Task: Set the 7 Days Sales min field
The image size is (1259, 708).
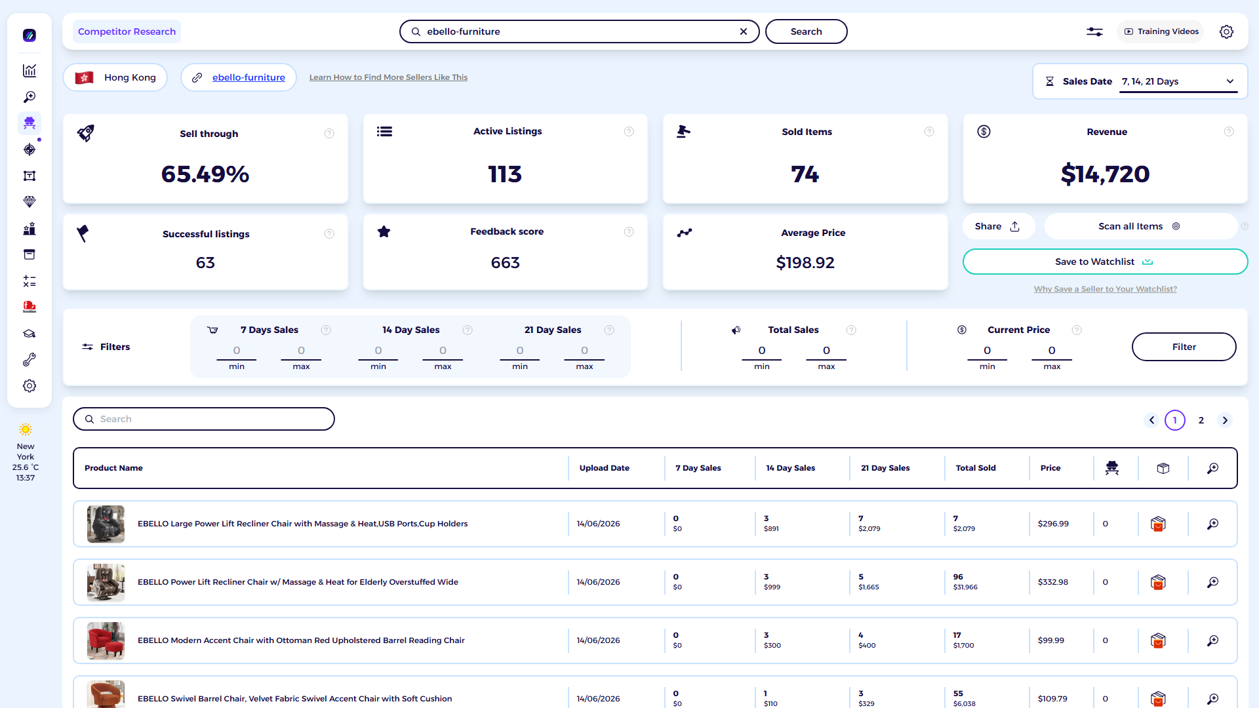Action: 237,351
